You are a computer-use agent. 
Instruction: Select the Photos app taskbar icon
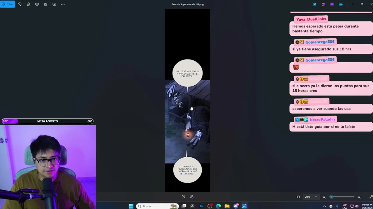pos(244,206)
